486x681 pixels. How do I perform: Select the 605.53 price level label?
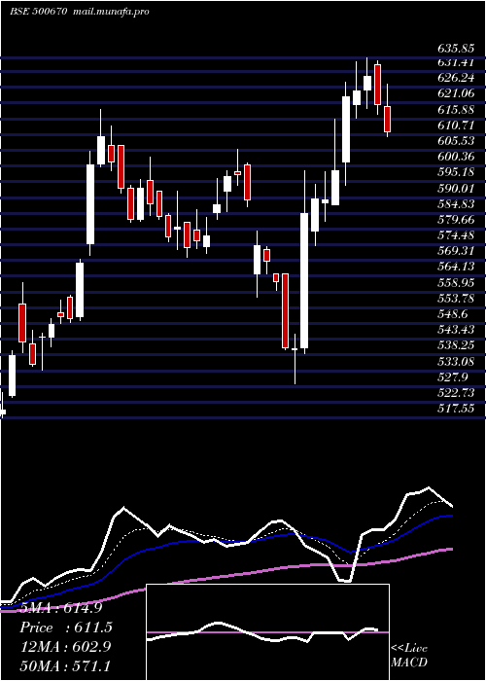pos(455,141)
